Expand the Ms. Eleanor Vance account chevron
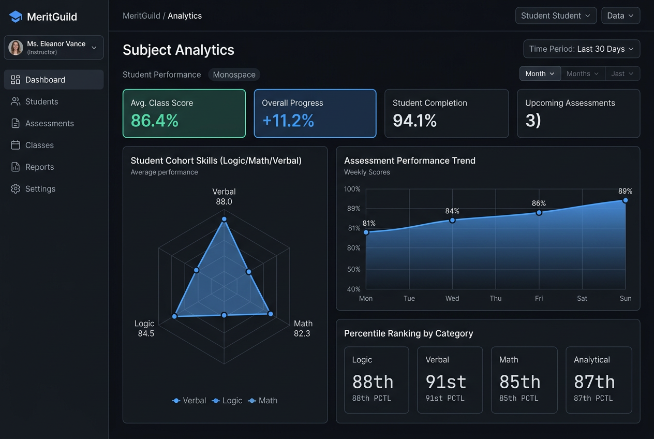This screenshot has width=654, height=439. tap(94, 48)
